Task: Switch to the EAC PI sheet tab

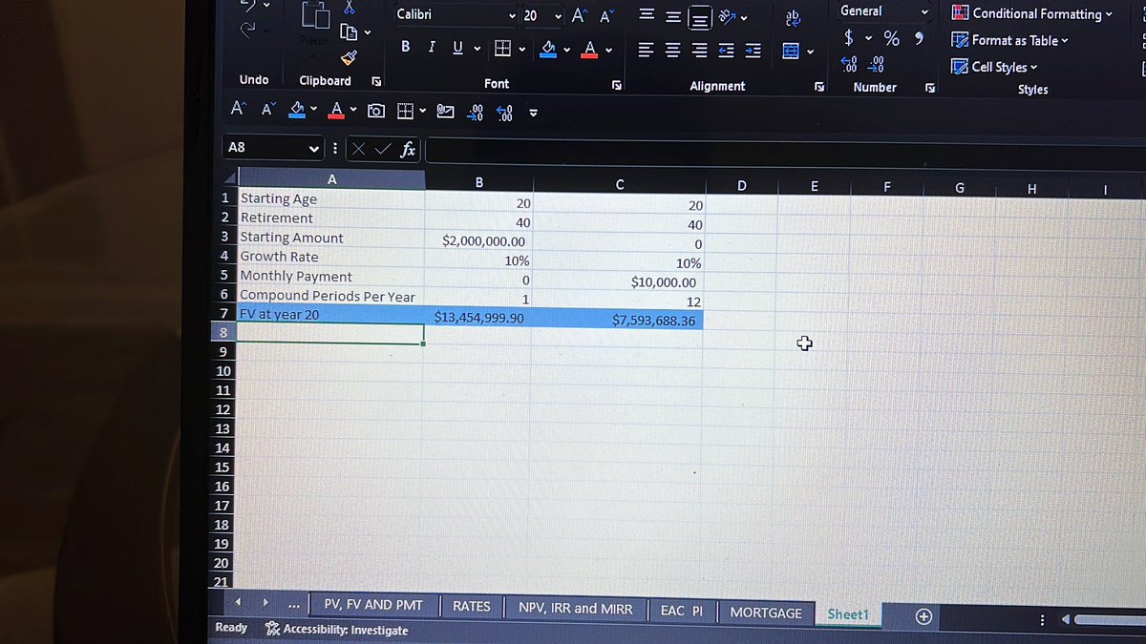Action: click(x=682, y=611)
